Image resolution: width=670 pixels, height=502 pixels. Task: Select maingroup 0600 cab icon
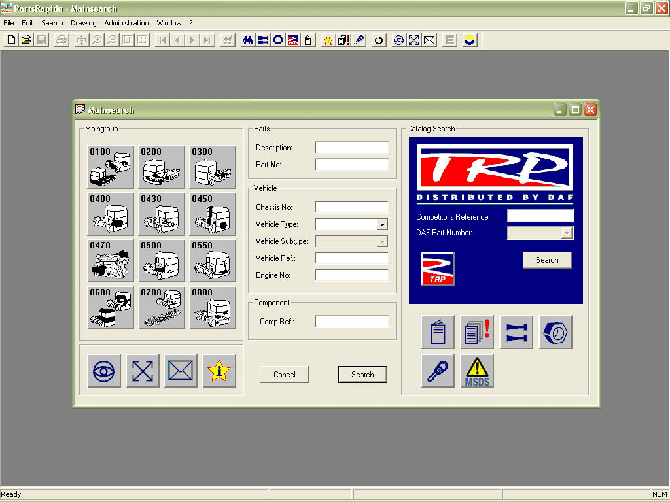coord(111,307)
